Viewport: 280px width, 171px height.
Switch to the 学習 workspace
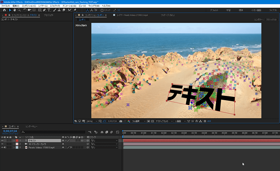pos(228,10)
